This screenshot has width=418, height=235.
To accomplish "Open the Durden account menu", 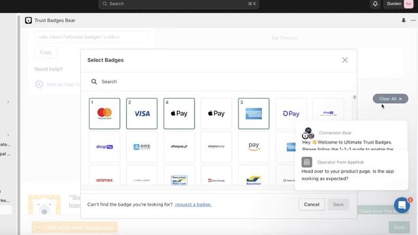I will click(398, 4).
